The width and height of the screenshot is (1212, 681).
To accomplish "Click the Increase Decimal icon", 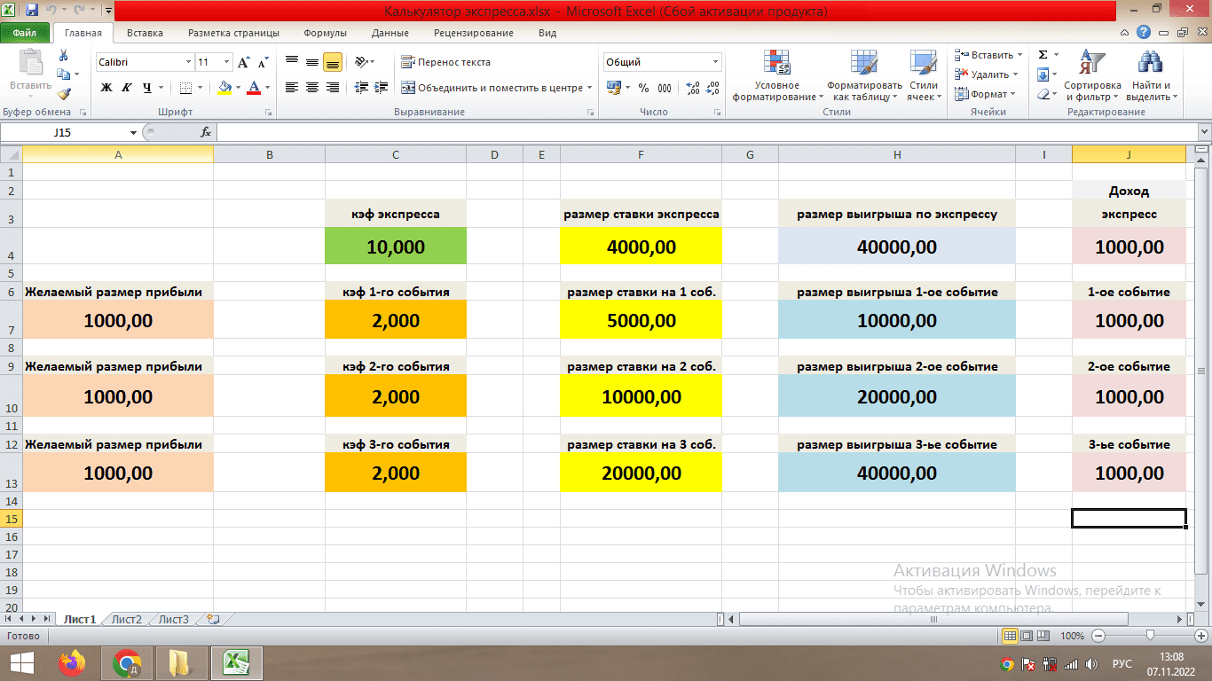I will coord(693,88).
